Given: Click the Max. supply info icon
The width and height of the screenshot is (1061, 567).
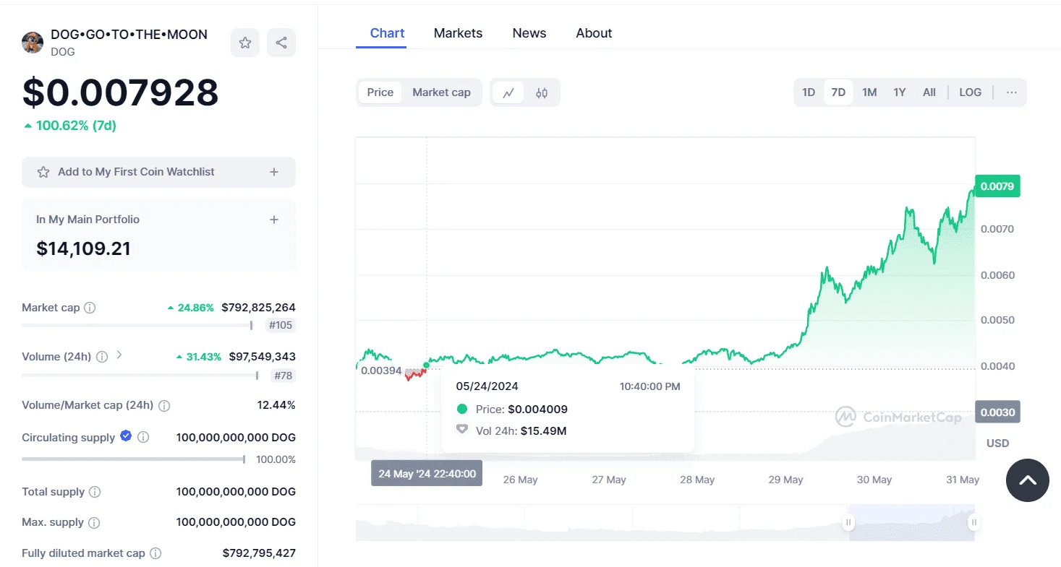Looking at the screenshot, I should [x=94, y=522].
